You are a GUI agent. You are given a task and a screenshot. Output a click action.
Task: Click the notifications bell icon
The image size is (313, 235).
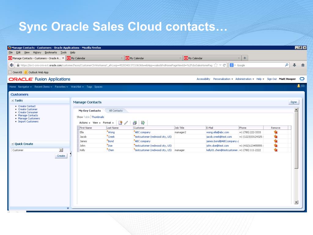tap(299, 86)
